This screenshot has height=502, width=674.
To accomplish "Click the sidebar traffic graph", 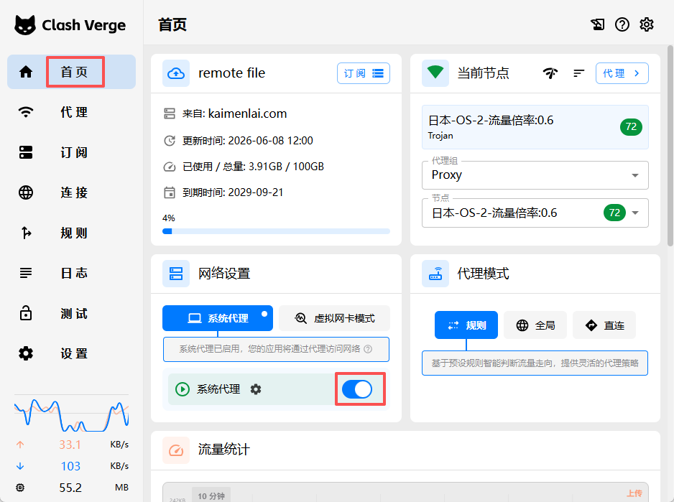I will point(71,414).
